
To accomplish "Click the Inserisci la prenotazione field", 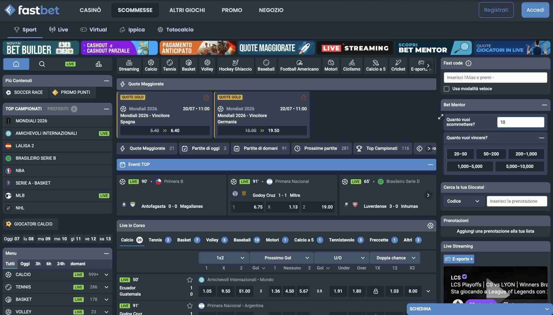I will pos(517,201).
